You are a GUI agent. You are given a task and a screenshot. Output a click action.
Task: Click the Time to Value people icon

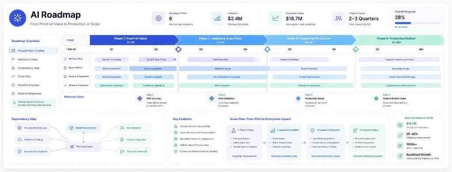[x=338, y=18]
